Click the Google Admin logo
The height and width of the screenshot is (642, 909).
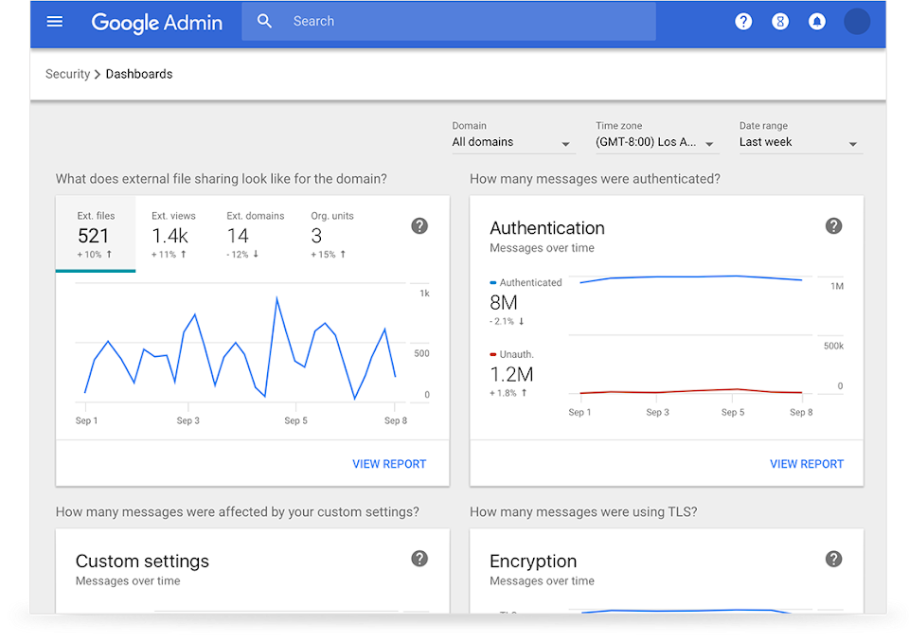156,22
